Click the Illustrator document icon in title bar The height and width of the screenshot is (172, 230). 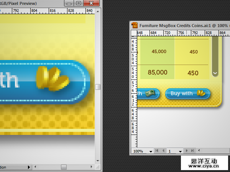(135, 25)
